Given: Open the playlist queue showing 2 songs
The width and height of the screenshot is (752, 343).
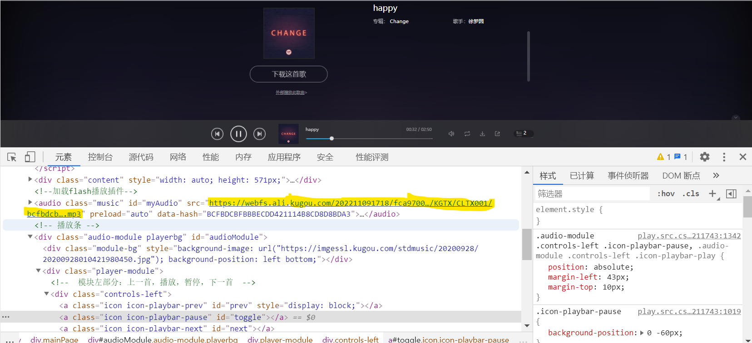Looking at the screenshot, I should tap(524, 133).
